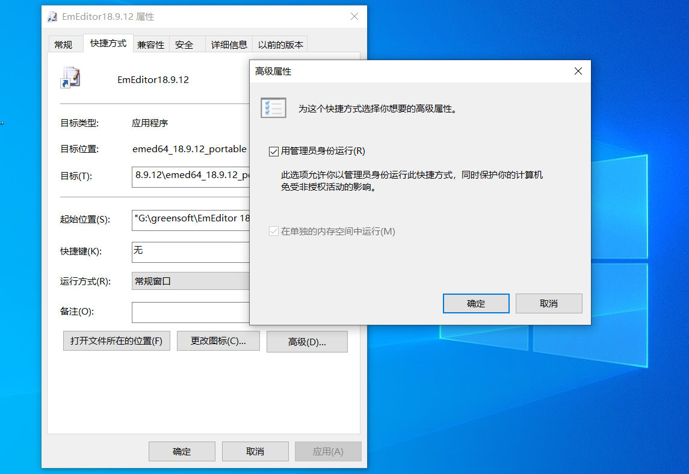The image size is (689, 474).
Task: Open the 高级 settings dialog
Action: (307, 341)
